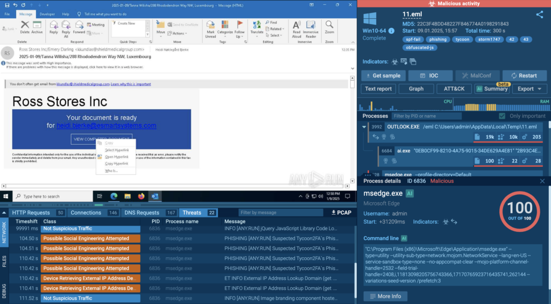Switch to the DNS Requests tab
The image size is (551, 304).
142,213
